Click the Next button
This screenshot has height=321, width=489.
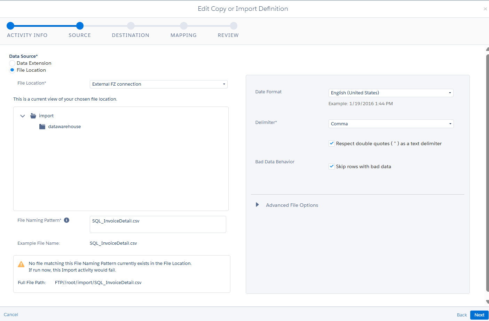[479, 315]
